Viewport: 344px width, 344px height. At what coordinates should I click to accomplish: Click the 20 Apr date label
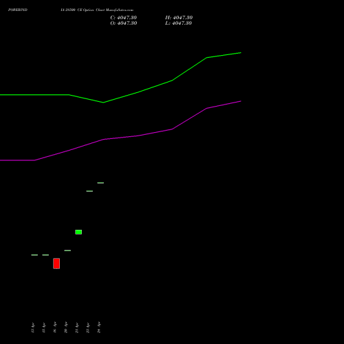(x=66, y=327)
